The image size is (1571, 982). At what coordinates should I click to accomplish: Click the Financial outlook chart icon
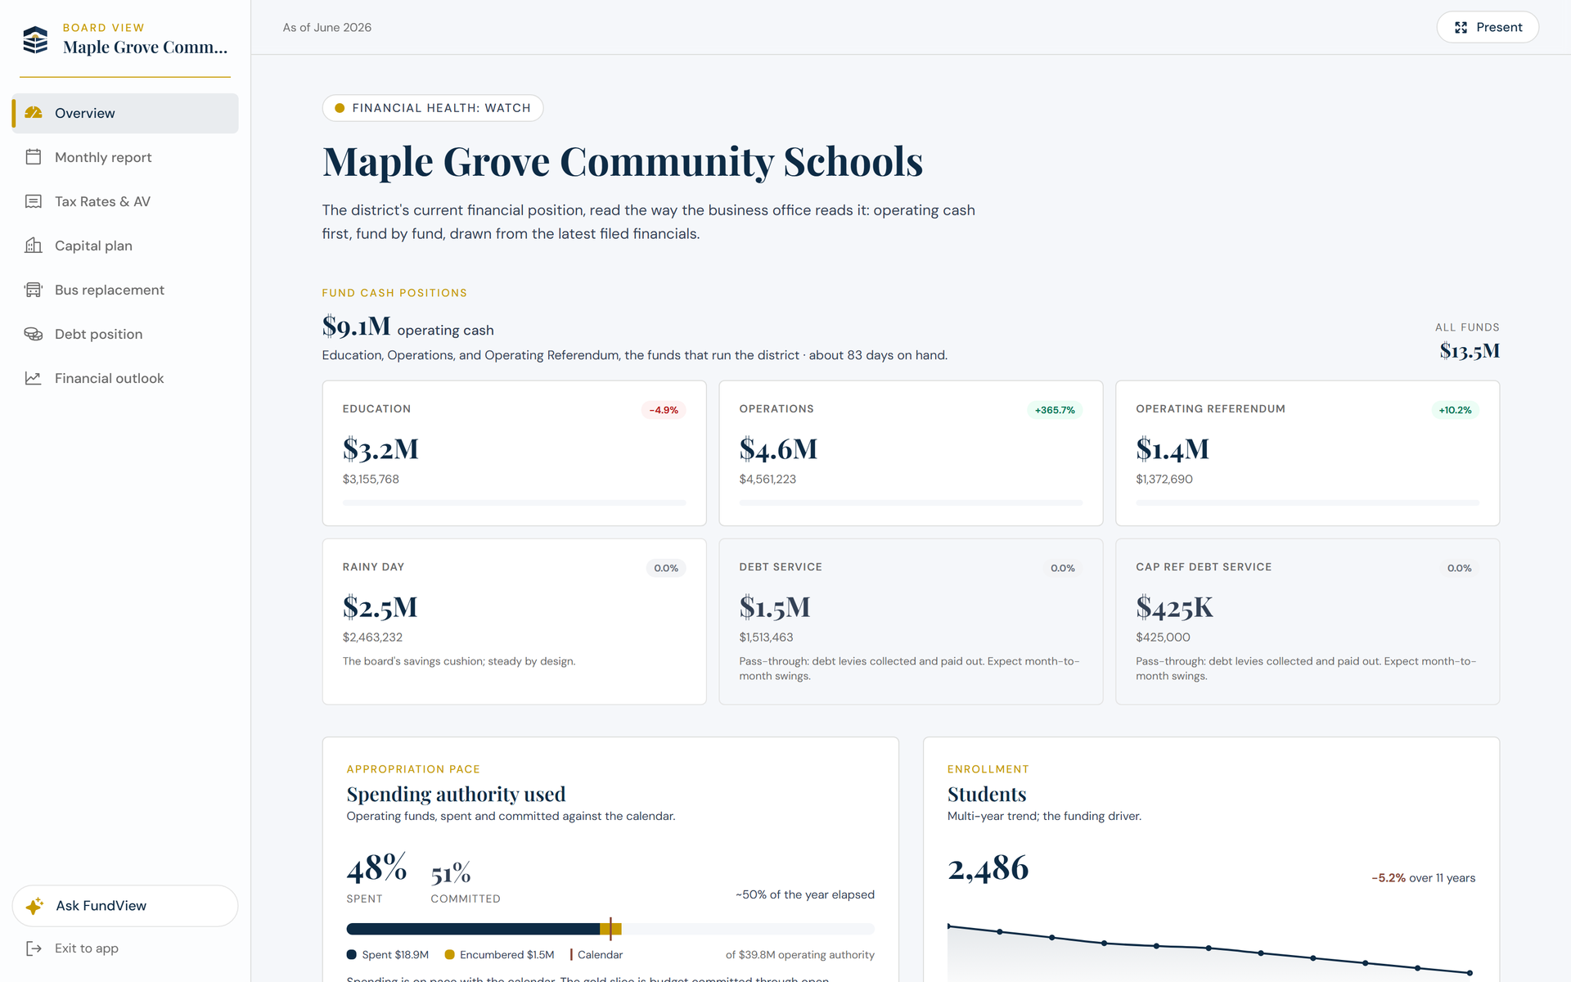pyautogui.click(x=34, y=378)
